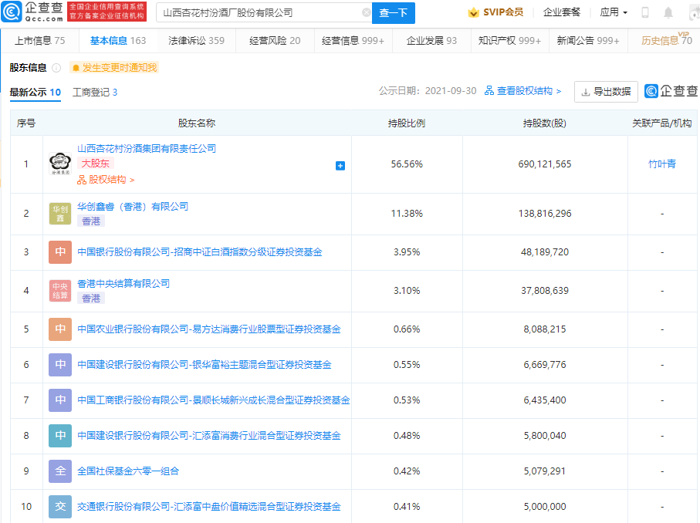Click the 138,816,296 shares cell
This screenshot has width=700, height=523.
pyautogui.click(x=545, y=214)
